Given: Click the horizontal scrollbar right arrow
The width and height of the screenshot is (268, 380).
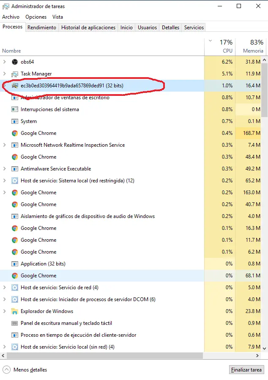Looking at the screenshot, I should click(257, 355).
